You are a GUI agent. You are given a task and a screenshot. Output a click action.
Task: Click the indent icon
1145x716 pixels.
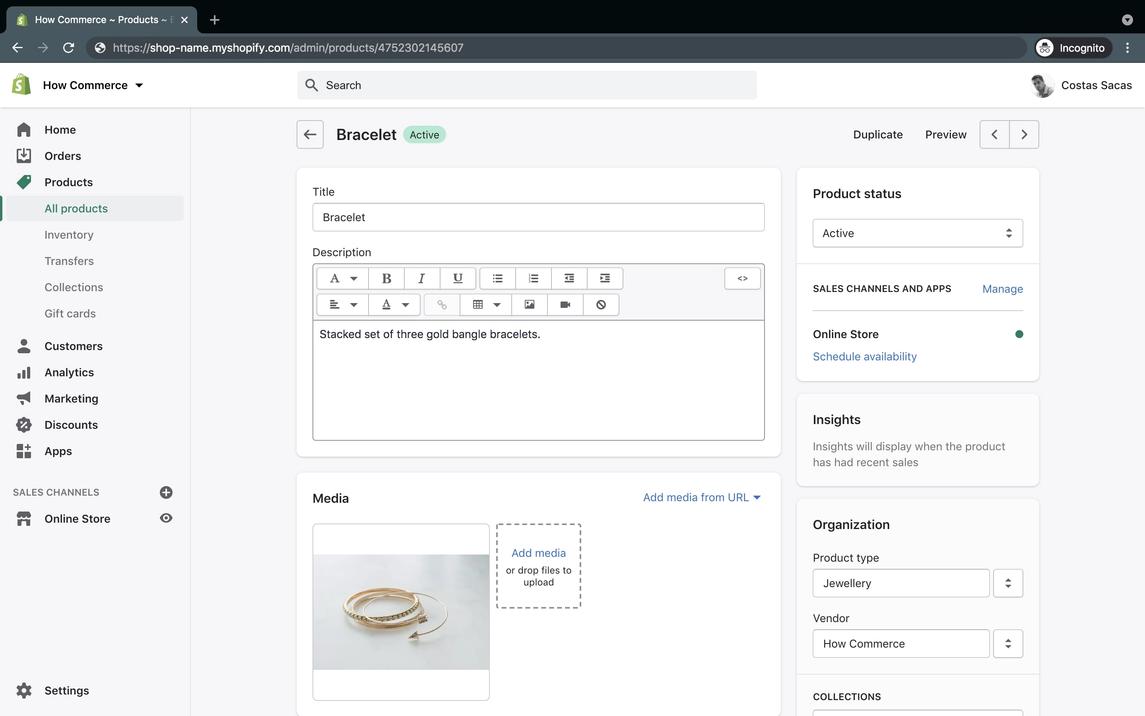[x=605, y=278]
